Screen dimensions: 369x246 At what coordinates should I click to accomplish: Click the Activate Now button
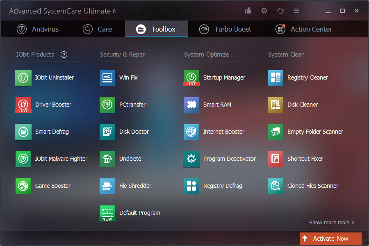(330, 239)
